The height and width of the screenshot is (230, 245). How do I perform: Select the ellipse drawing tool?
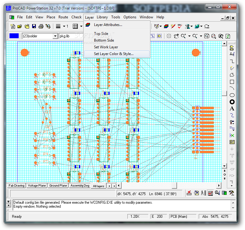pos(232,95)
